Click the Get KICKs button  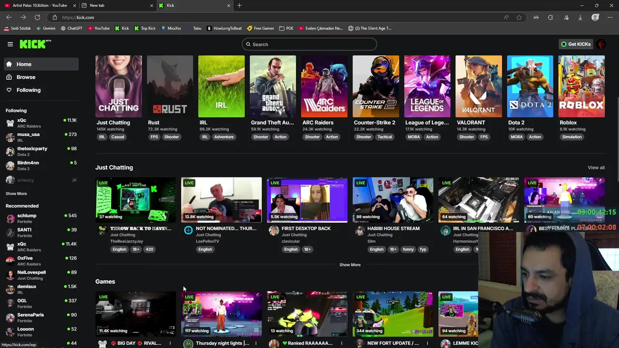pyautogui.click(x=575, y=44)
